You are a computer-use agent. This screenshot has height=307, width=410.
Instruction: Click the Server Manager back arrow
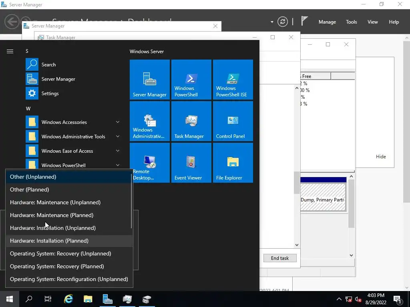tap(12, 22)
